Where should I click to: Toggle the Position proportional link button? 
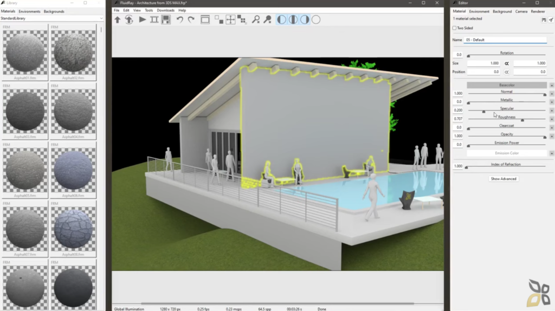(x=507, y=72)
